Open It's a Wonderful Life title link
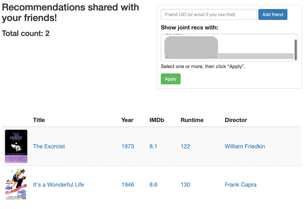Image resolution: width=306 pixels, height=209 pixels. click(x=58, y=185)
